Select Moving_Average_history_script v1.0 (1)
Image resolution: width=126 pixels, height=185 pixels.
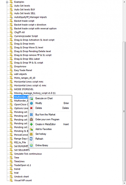coord(35,93)
